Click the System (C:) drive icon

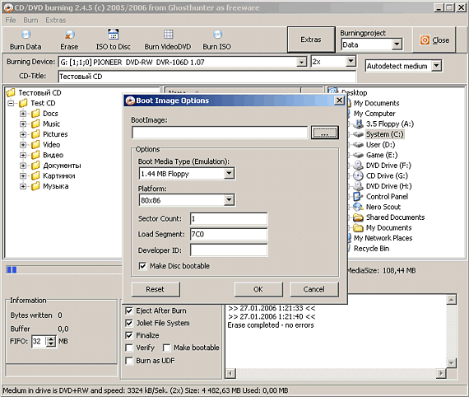coord(358,134)
